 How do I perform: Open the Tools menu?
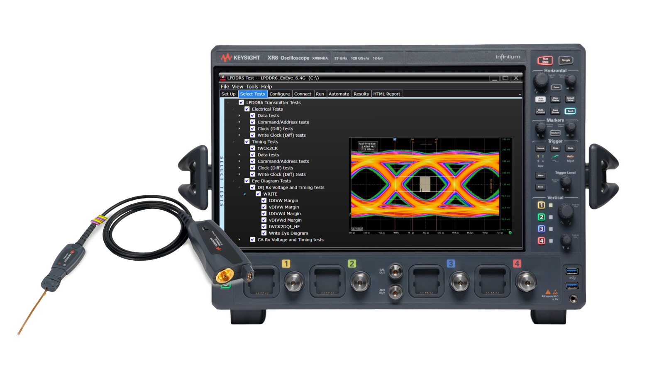click(x=252, y=87)
